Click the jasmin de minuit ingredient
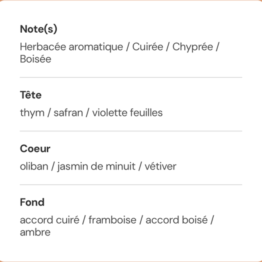This screenshot has width=262, height=262. click(x=96, y=166)
